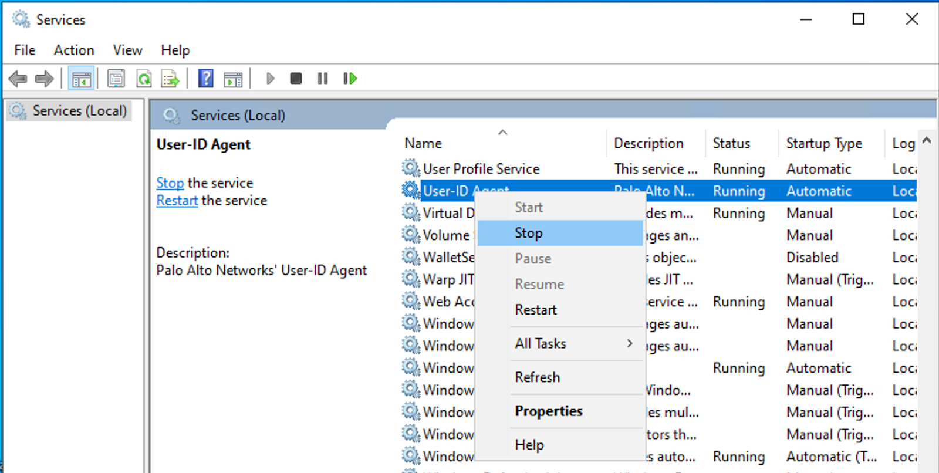The height and width of the screenshot is (473, 939).
Task: Choose Help in the context menu
Action: point(560,445)
